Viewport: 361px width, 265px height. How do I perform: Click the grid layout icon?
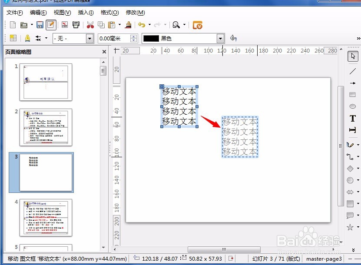(x=13, y=38)
